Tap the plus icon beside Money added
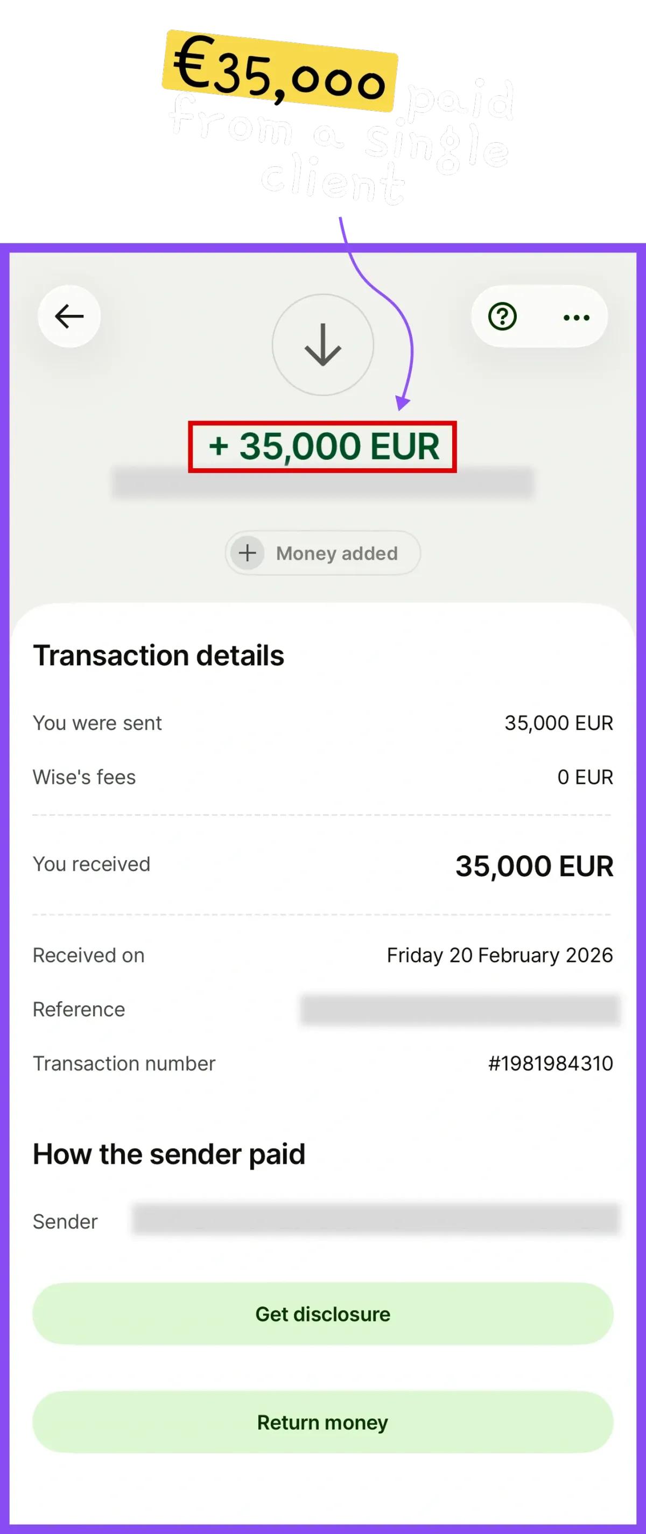646x1534 pixels. tap(248, 553)
